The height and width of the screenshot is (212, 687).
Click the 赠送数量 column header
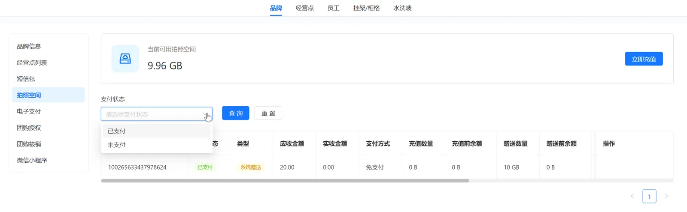point(516,143)
